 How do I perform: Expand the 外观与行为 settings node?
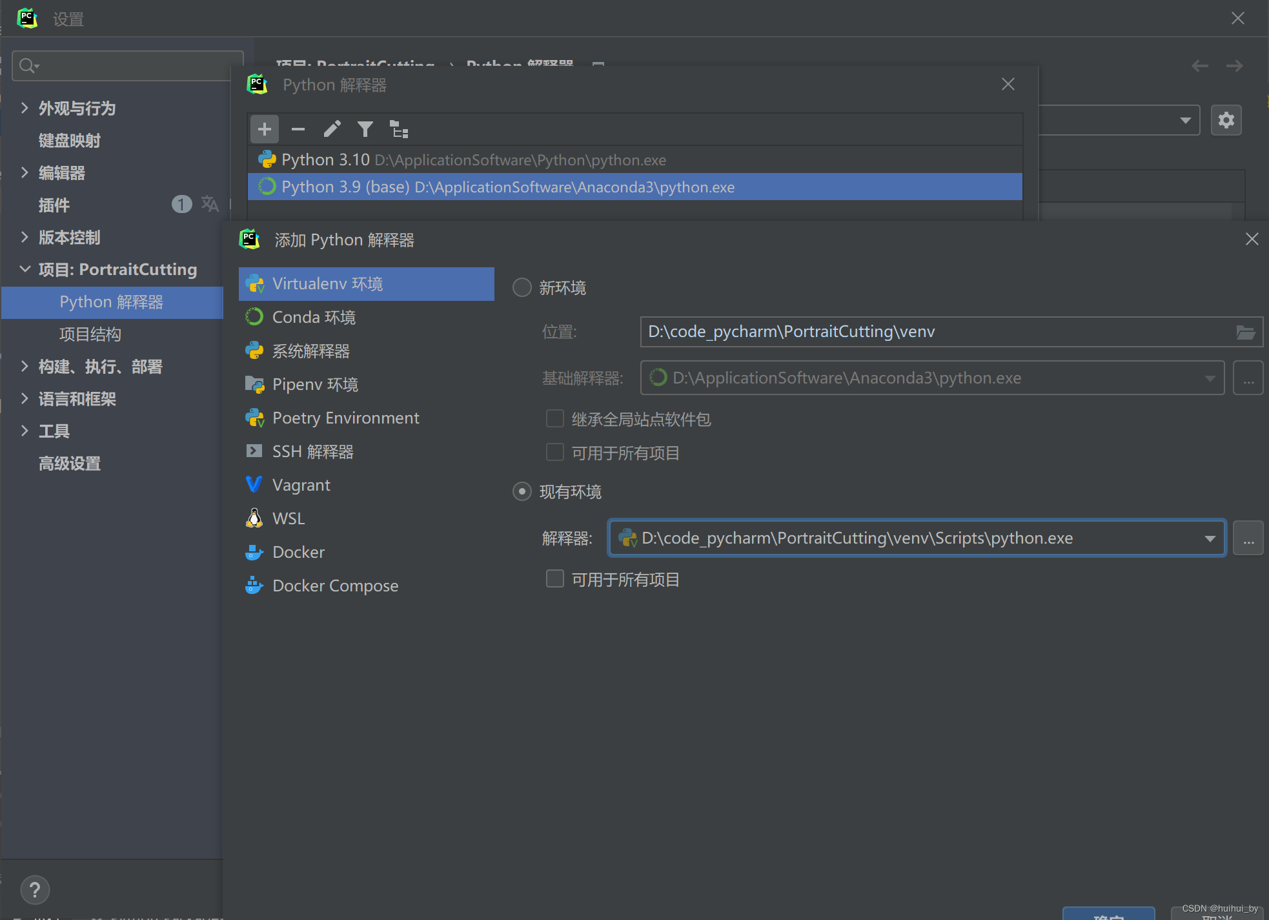coord(25,108)
